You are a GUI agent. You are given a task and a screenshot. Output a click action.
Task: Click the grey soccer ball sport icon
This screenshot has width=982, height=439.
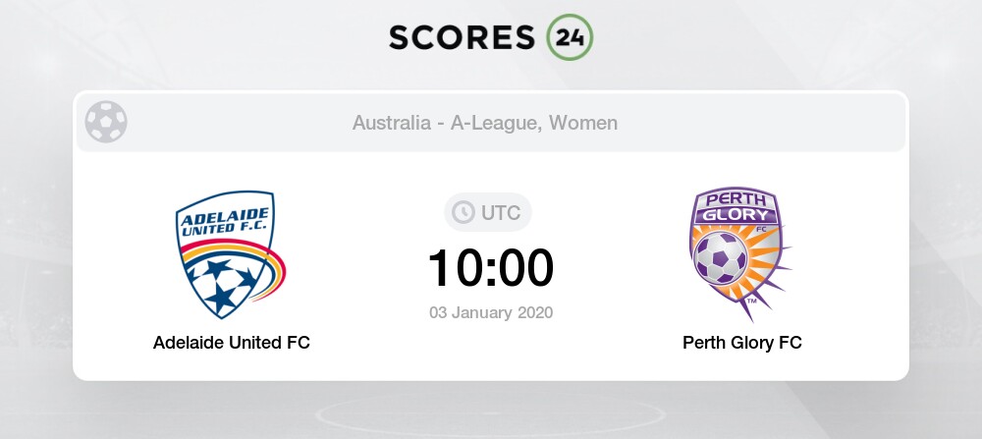point(106,122)
